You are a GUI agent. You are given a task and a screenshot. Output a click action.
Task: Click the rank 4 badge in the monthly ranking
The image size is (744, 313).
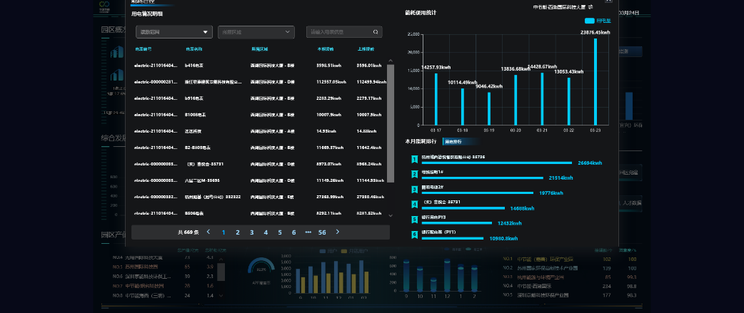point(414,205)
